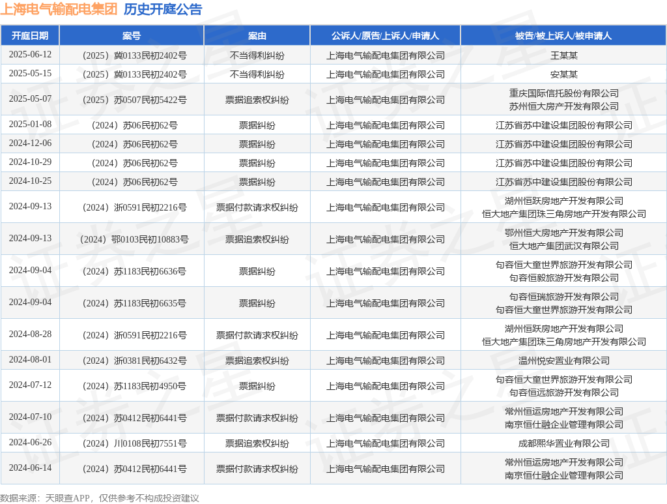667x504 pixels.
Task: Click defendant 句容恒毅旅游开发有限公司
Action: (563, 278)
